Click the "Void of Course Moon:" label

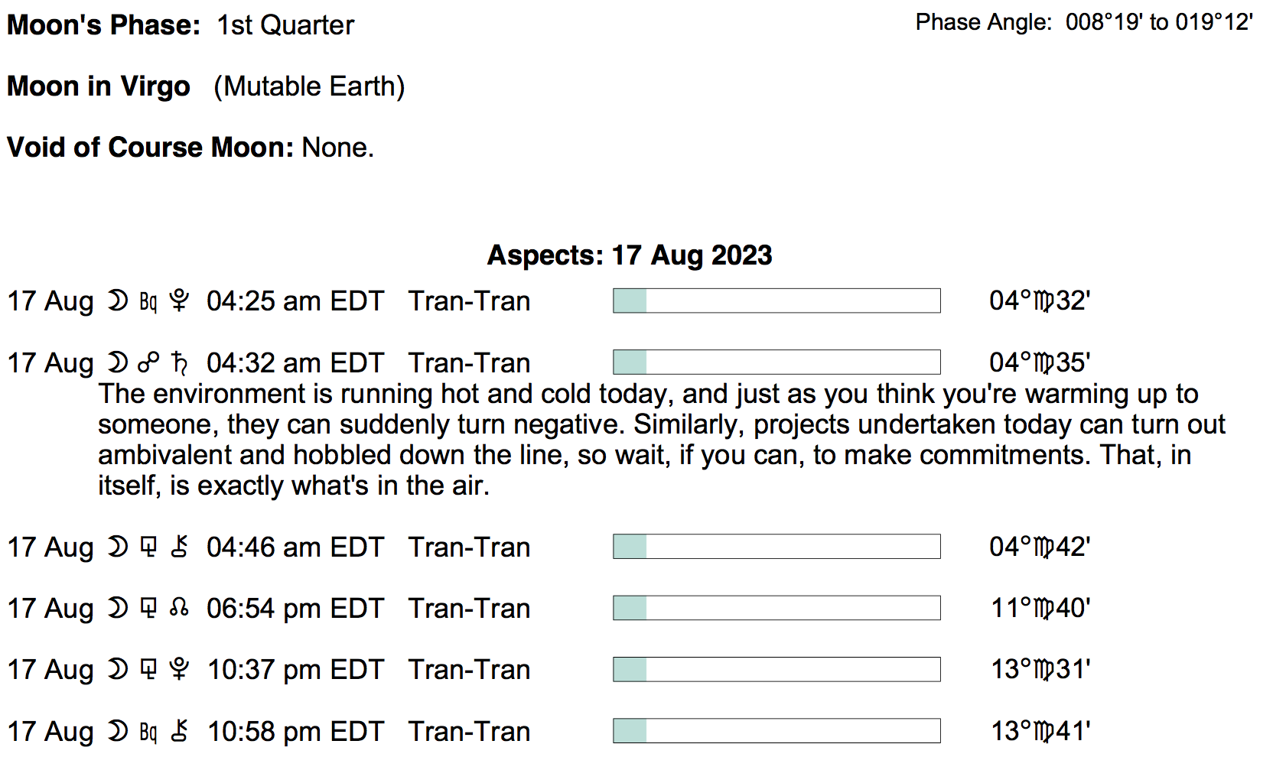[150, 147]
